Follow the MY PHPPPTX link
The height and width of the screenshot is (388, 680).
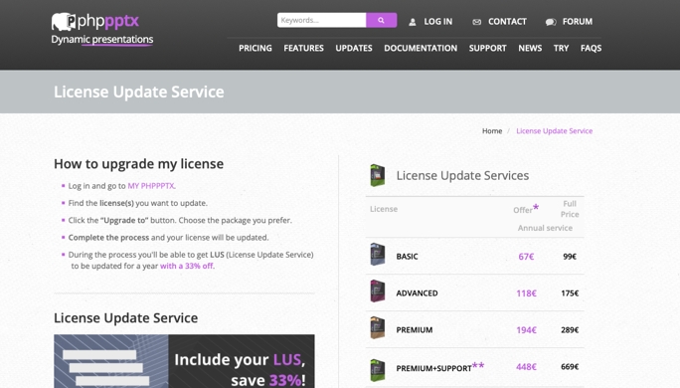(x=151, y=186)
